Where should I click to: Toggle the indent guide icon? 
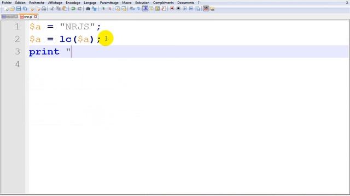145,9
